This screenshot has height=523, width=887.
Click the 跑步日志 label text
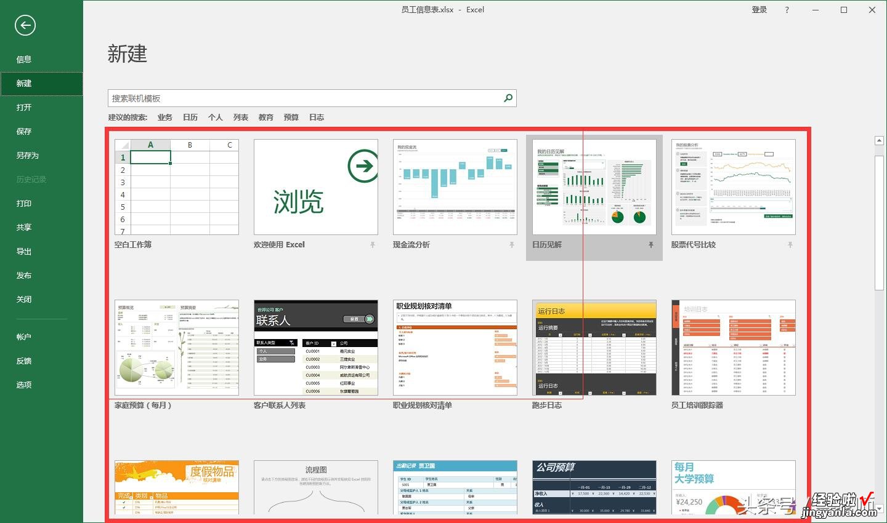[547, 405]
